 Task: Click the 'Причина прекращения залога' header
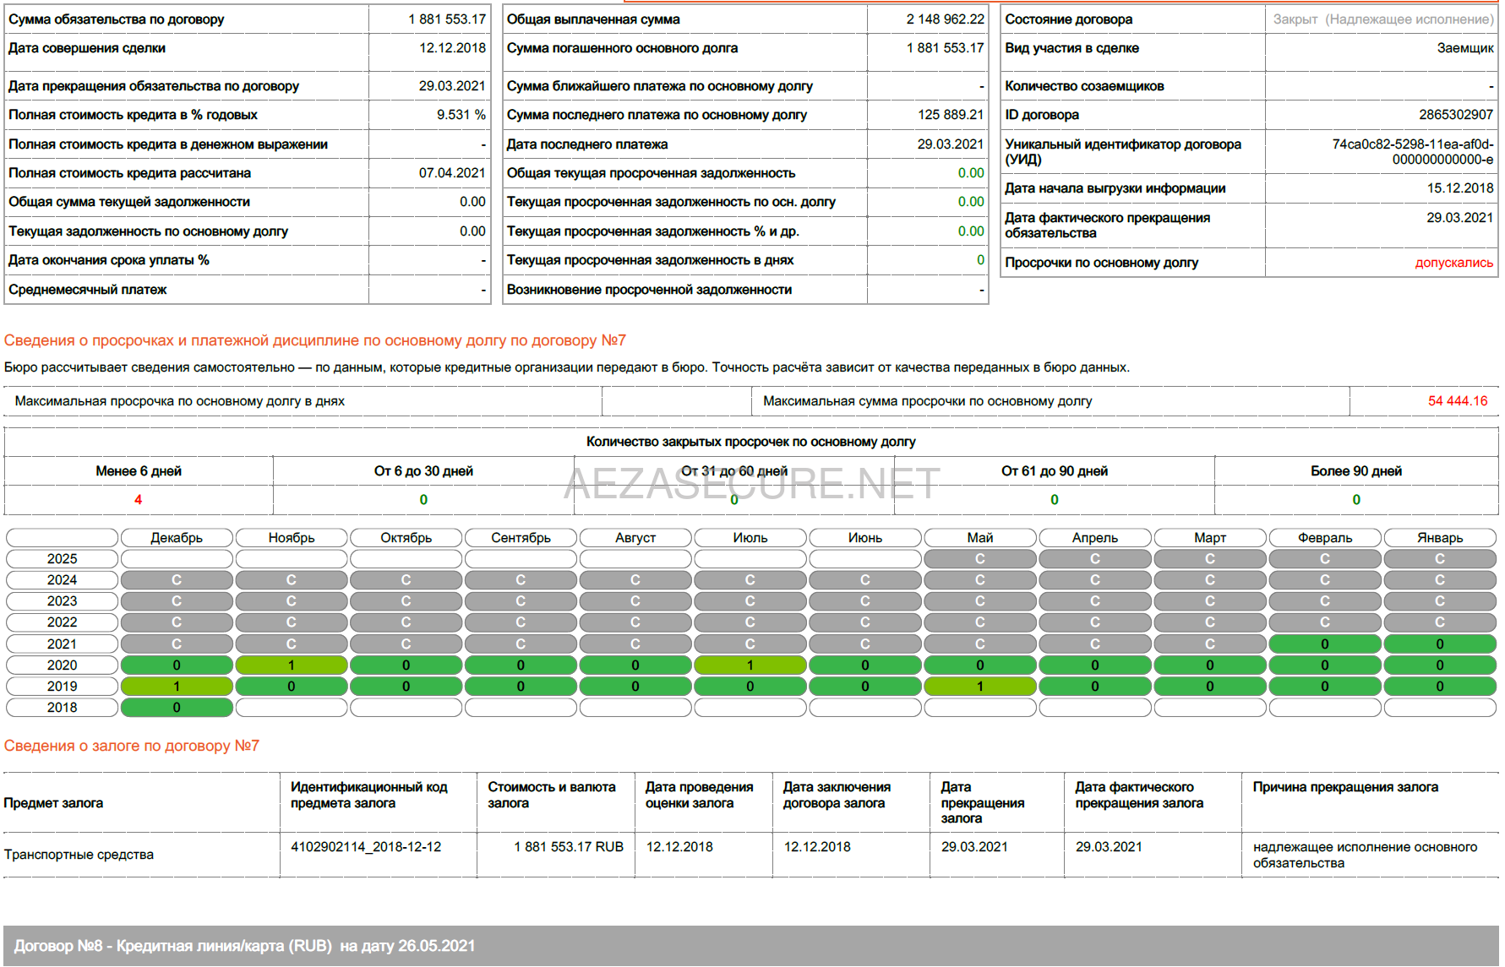pyautogui.click(x=1345, y=787)
